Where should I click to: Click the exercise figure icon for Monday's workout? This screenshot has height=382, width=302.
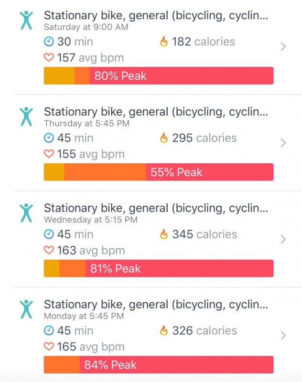26,309
